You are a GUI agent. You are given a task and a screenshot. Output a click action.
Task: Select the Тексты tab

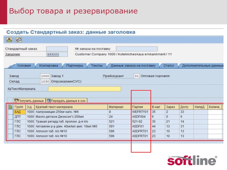[97, 66]
